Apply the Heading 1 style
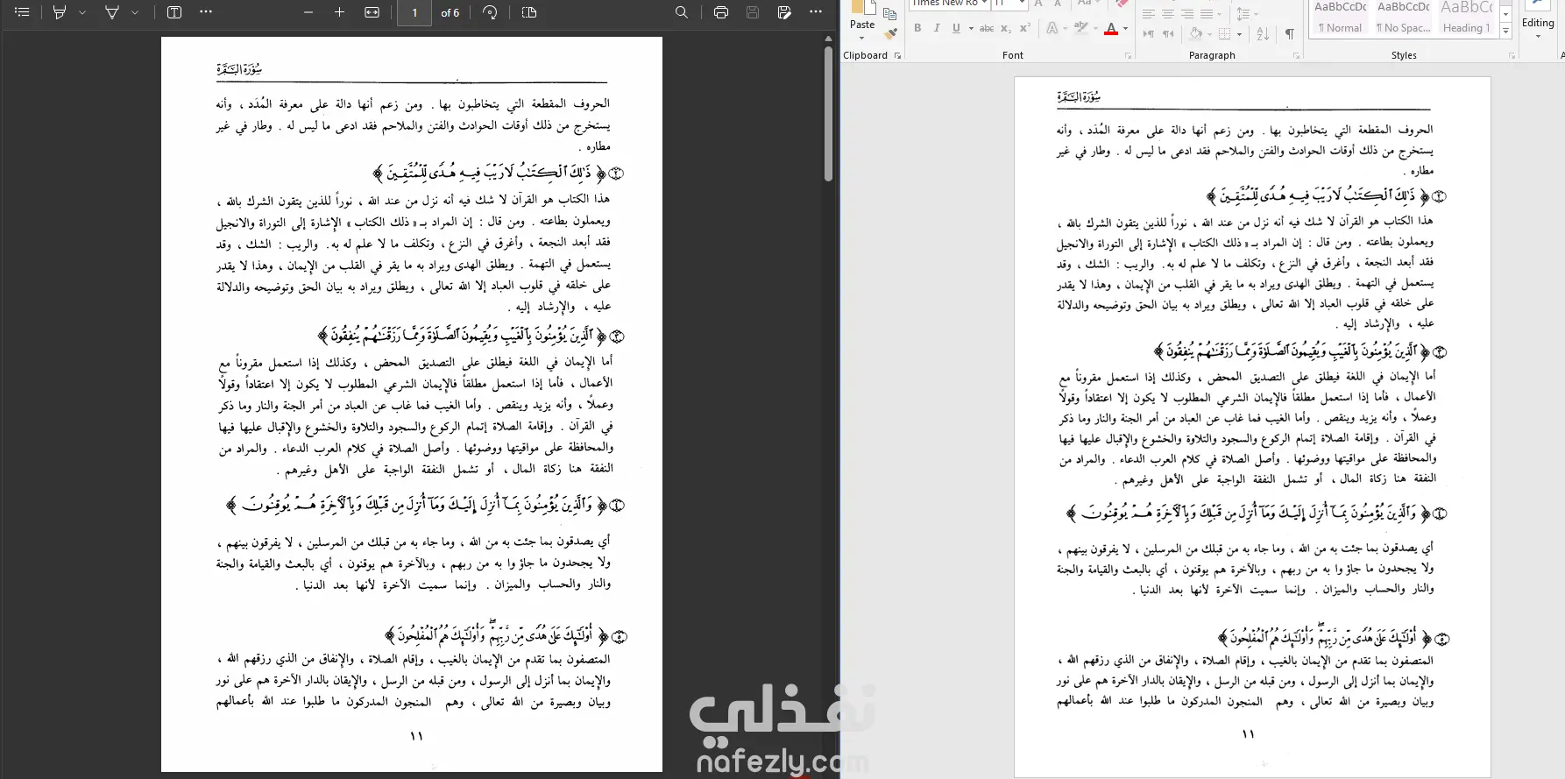Screen dimensions: 1565x779 (1466, 18)
